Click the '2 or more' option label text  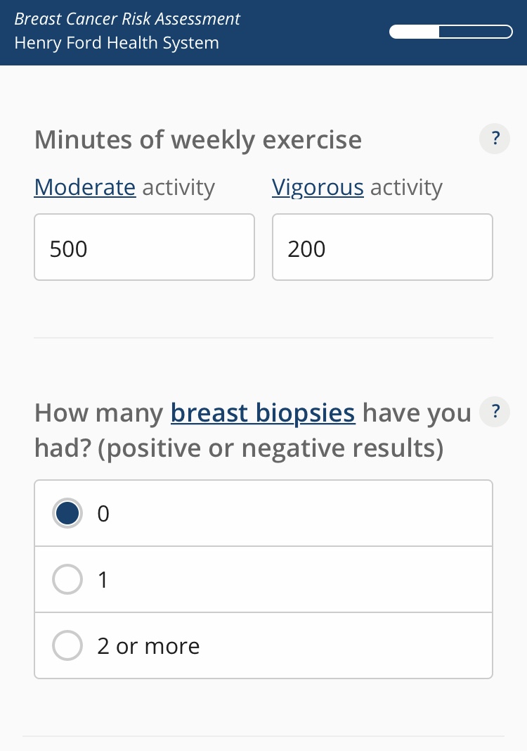[148, 646]
